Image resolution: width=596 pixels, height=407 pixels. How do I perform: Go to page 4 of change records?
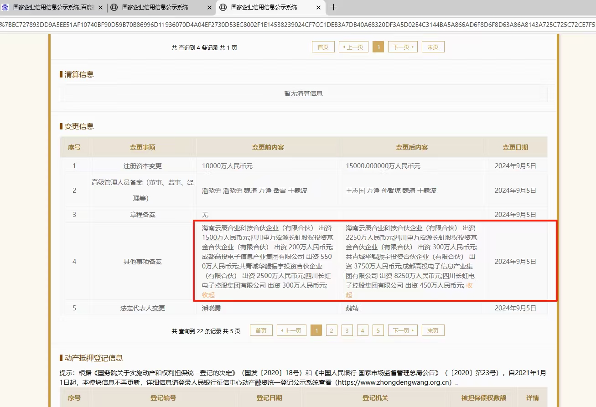coord(363,330)
